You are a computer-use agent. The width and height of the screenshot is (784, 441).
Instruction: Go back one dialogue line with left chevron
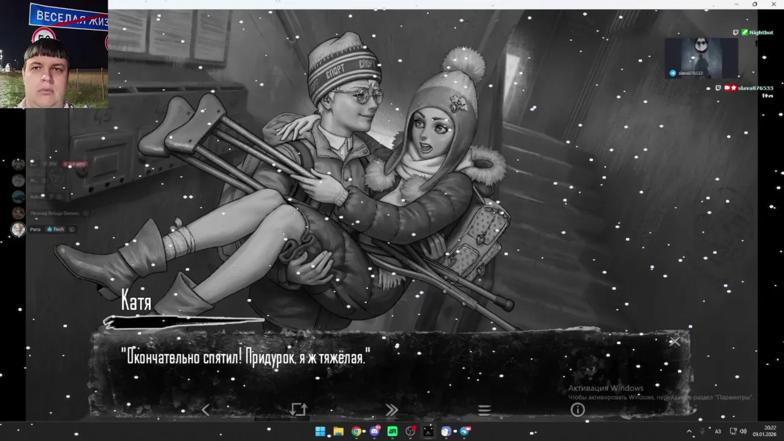[205, 410]
